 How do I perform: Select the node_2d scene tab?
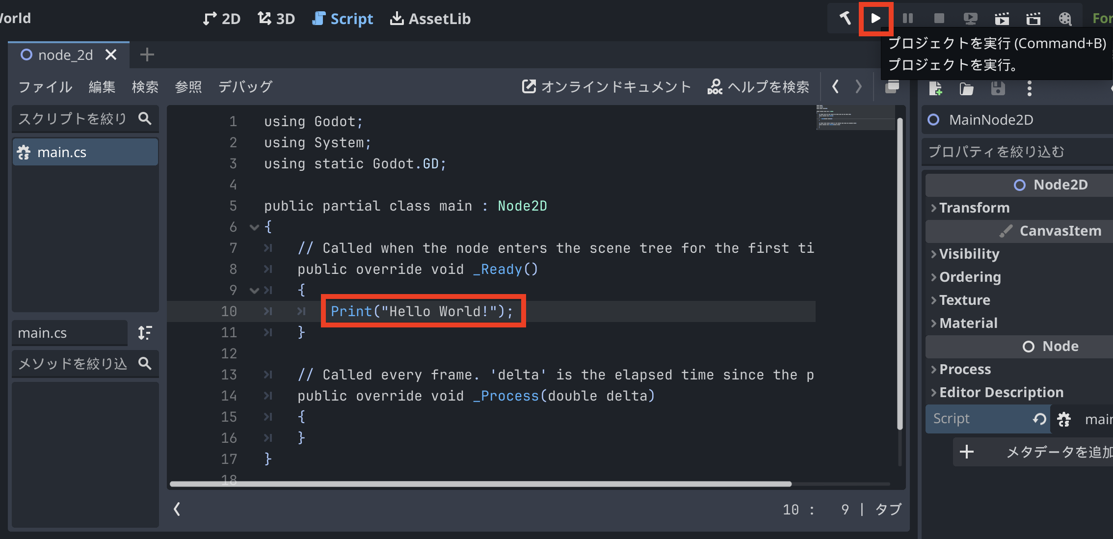64,54
